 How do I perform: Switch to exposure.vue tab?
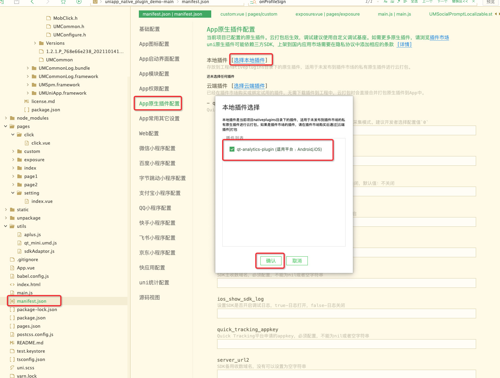coord(328,14)
